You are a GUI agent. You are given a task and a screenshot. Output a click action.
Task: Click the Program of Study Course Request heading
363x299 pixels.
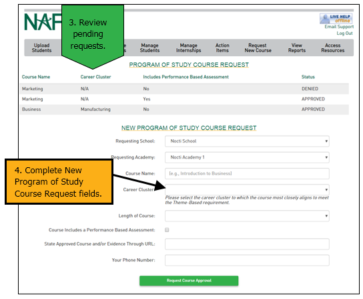pos(189,64)
